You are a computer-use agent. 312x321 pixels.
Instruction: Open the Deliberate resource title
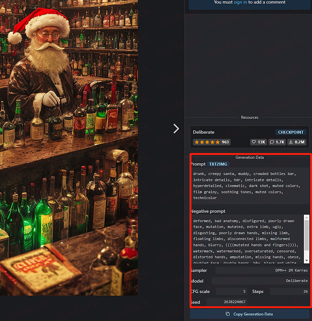pos(203,132)
